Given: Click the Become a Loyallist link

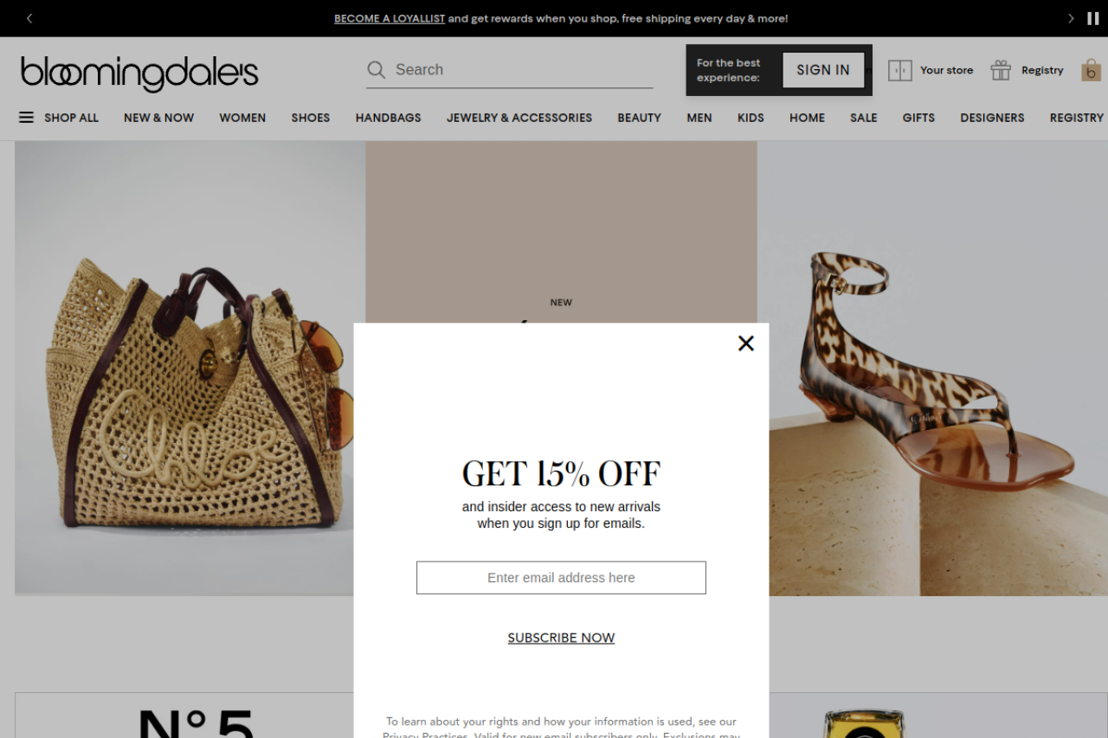Looking at the screenshot, I should (x=390, y=18).
